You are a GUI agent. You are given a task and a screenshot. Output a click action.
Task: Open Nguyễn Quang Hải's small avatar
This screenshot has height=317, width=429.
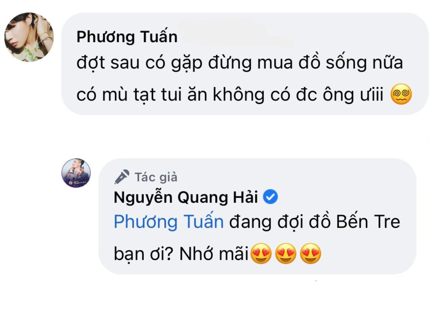[x=76, y=173]
